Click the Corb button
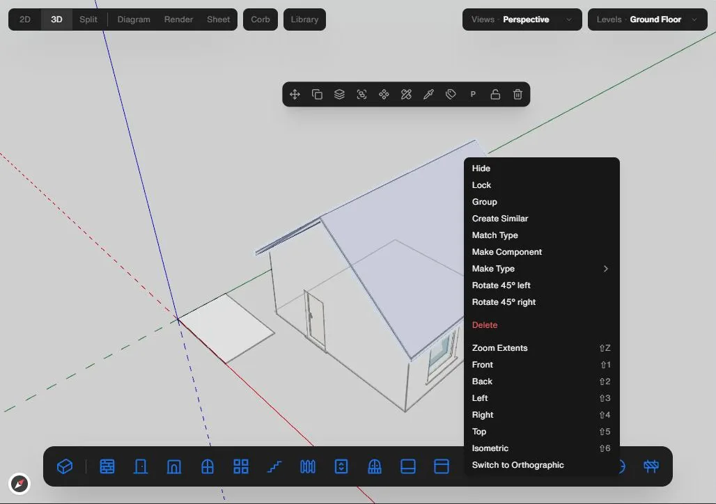716x504 pixels. 260,19
